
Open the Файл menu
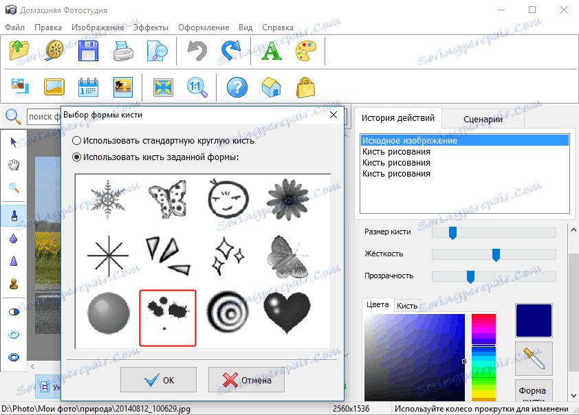coord(14,27)
